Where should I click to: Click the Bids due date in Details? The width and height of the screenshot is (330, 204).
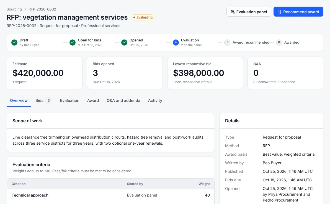click(x=287, y=180)
